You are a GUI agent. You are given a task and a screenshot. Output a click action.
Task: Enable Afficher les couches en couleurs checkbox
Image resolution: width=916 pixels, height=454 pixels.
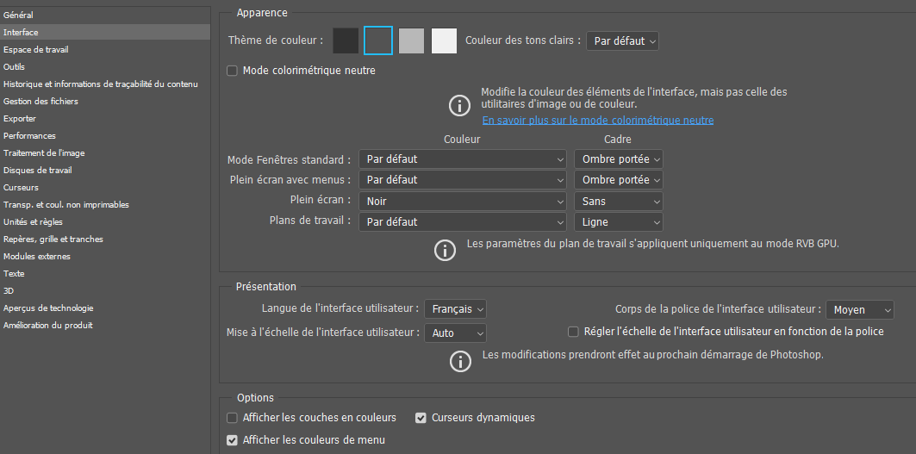click(232, 418)
